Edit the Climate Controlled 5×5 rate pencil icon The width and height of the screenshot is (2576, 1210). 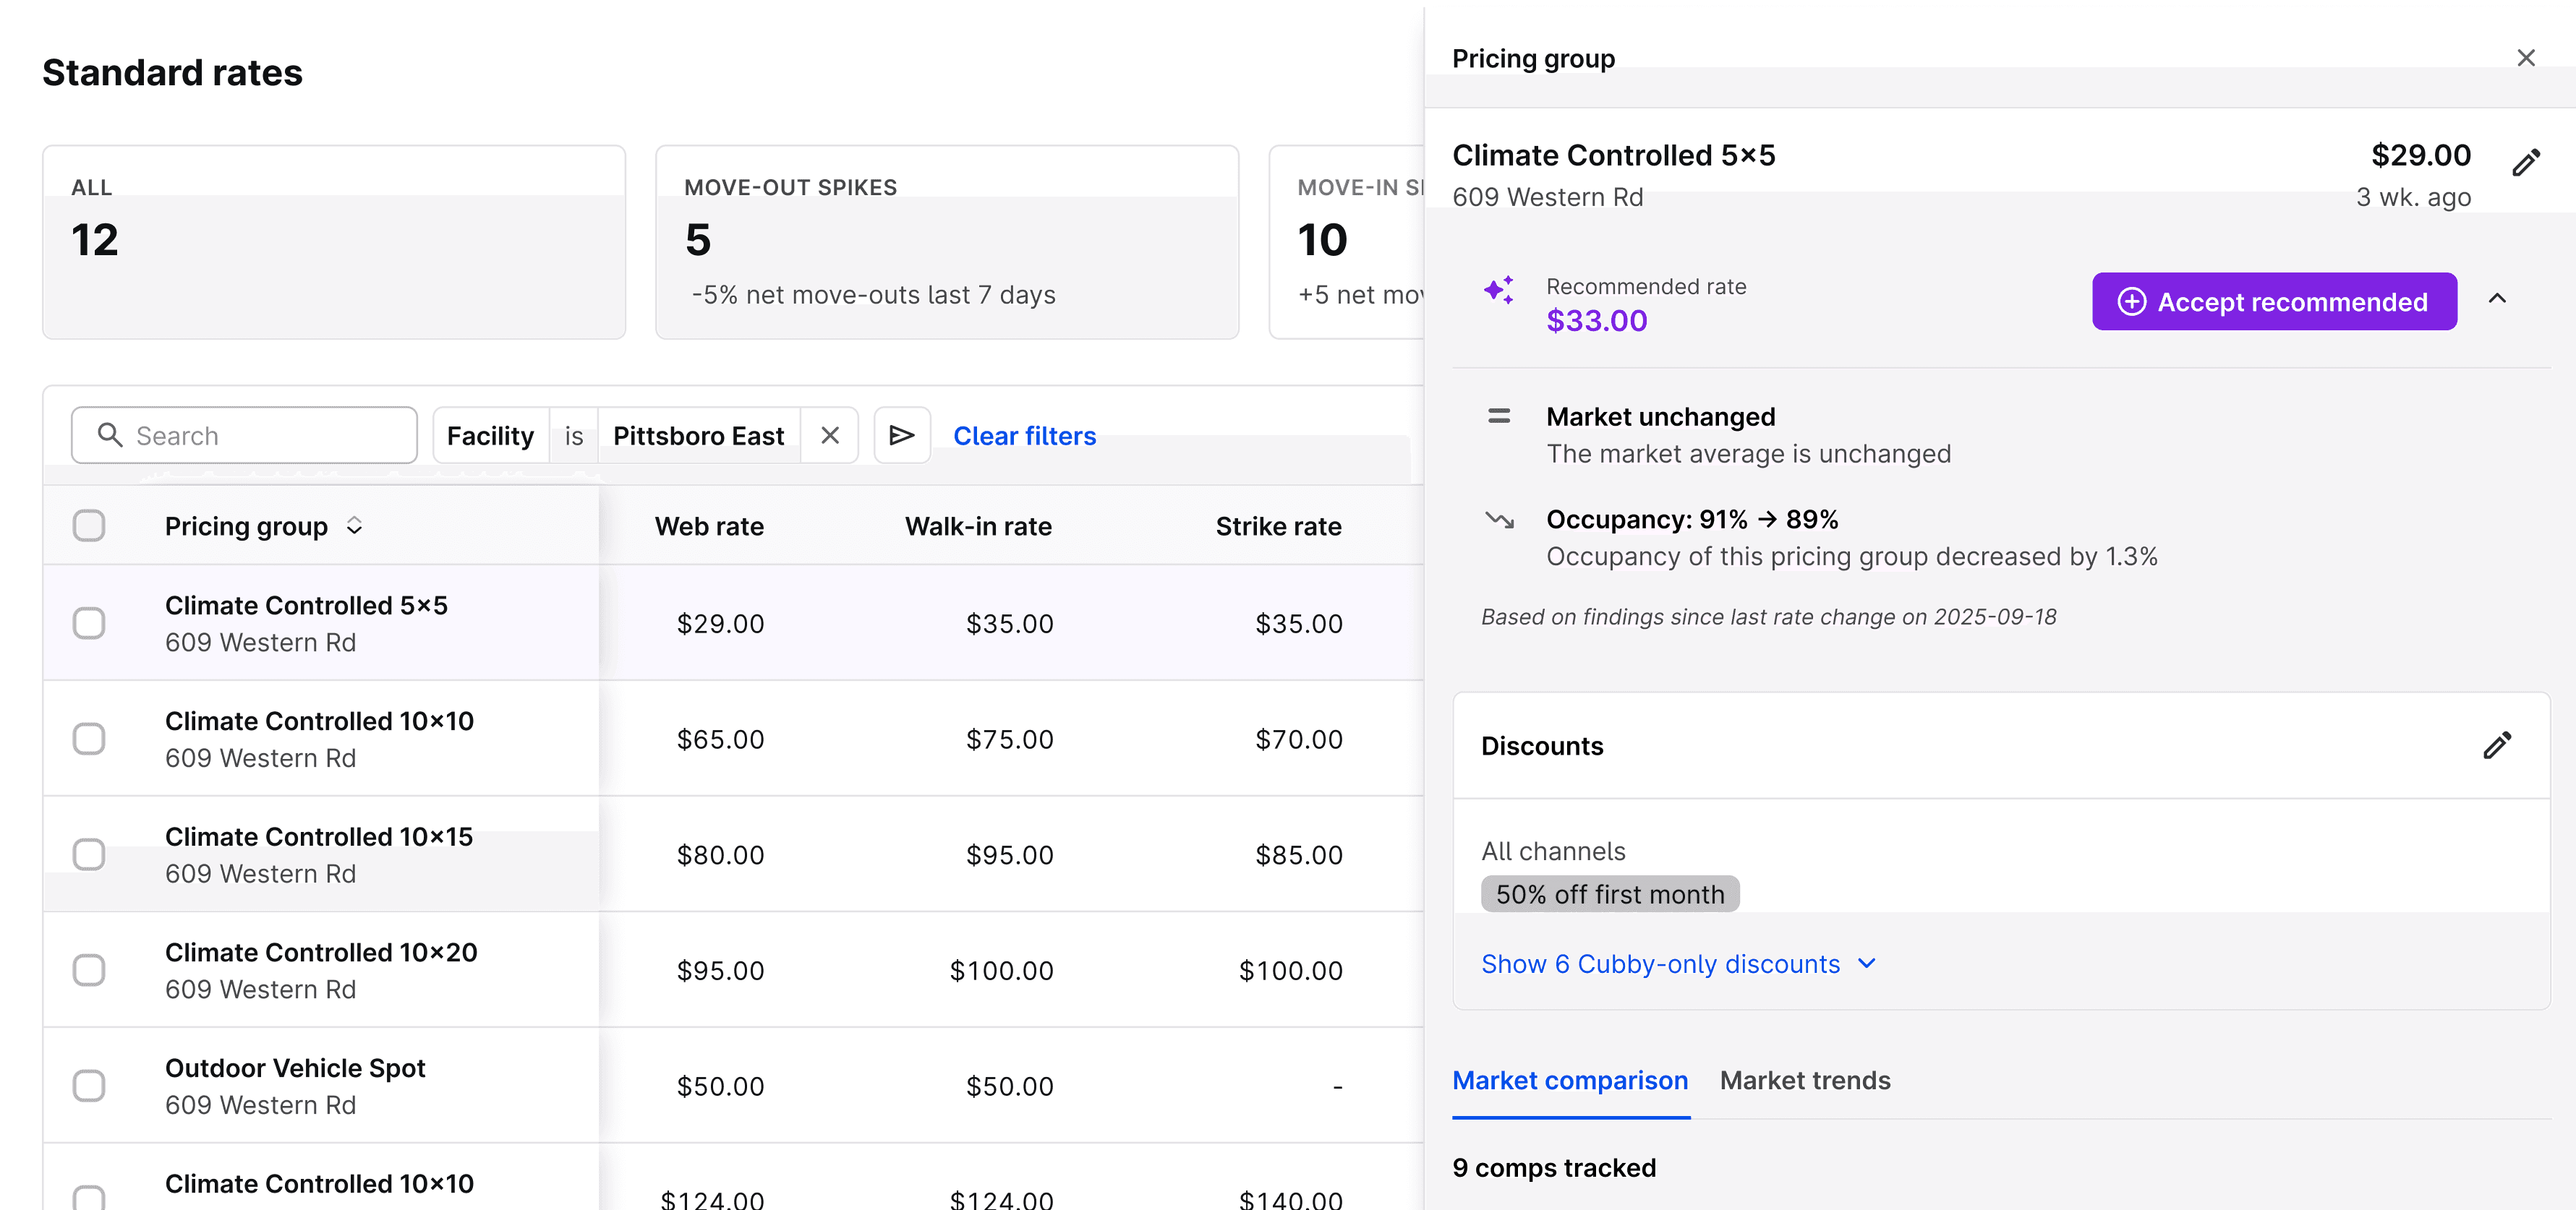pos(2525,163)
